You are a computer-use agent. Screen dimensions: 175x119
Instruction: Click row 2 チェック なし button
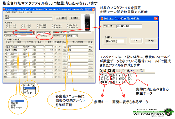point(64,50)
